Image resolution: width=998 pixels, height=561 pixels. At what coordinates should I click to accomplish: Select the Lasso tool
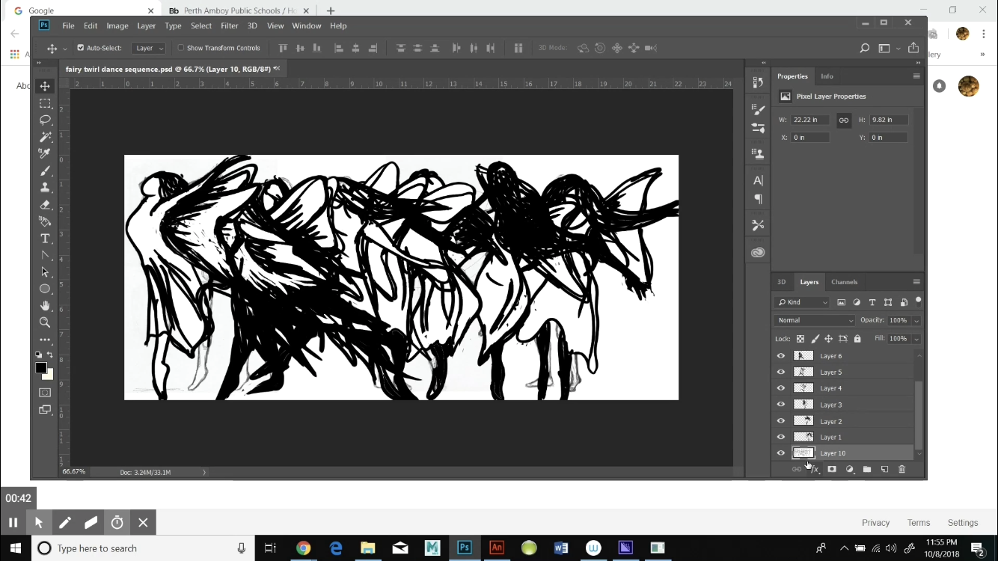coord(45,120)
